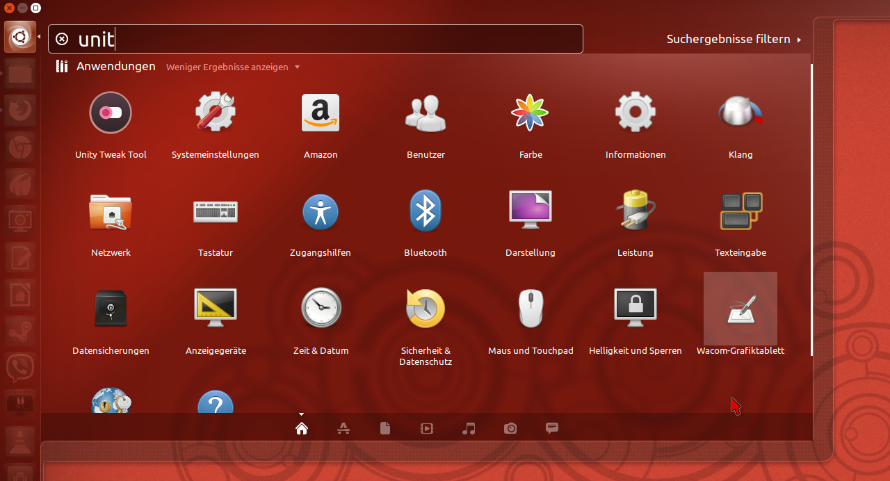Open Darstellung appearance settings
Screen dimensions: 890x481
coord(531,210)
